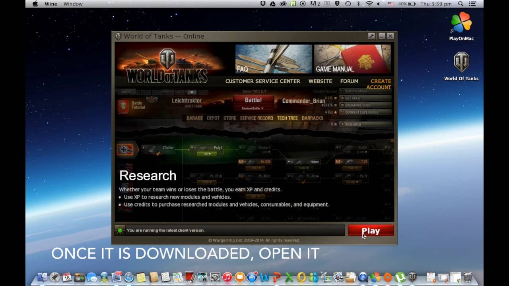
Task: Launch PowerPoint from the Dock
Action: (277, 277)
